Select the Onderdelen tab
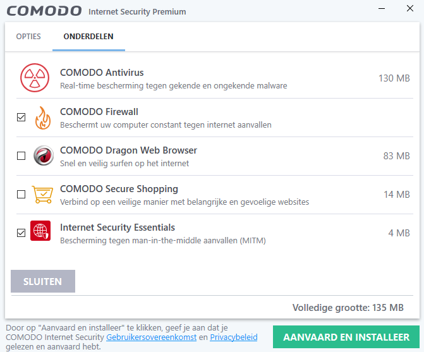This screenshot has width=424, height=352. (88, 37)
